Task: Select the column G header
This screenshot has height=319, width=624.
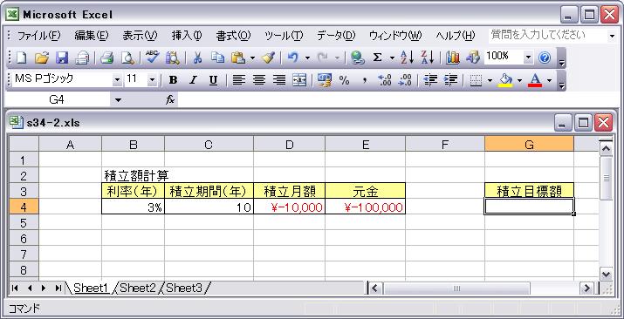Action: tap(529, 145)
